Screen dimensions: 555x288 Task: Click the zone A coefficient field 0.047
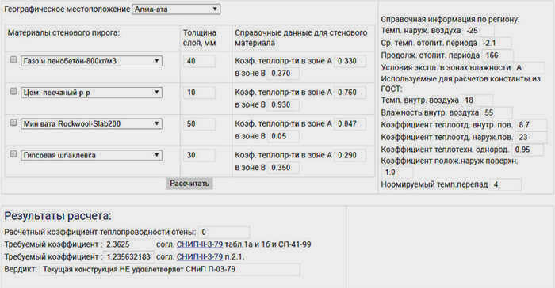pyautogui.click(x=350, y=123)
